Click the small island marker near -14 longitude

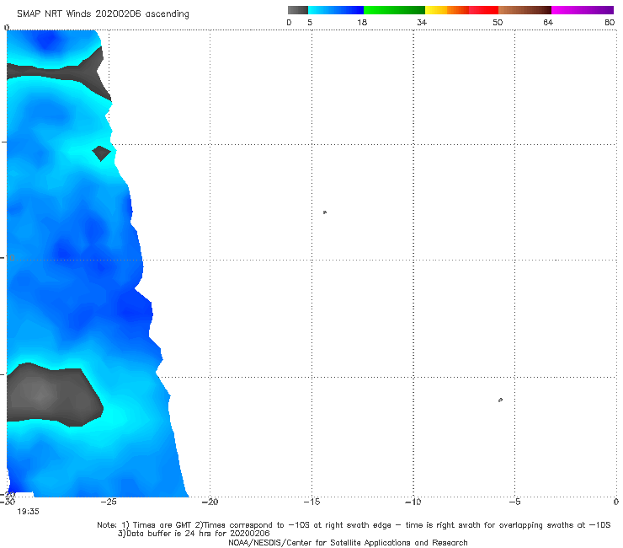tap(325, 212)
